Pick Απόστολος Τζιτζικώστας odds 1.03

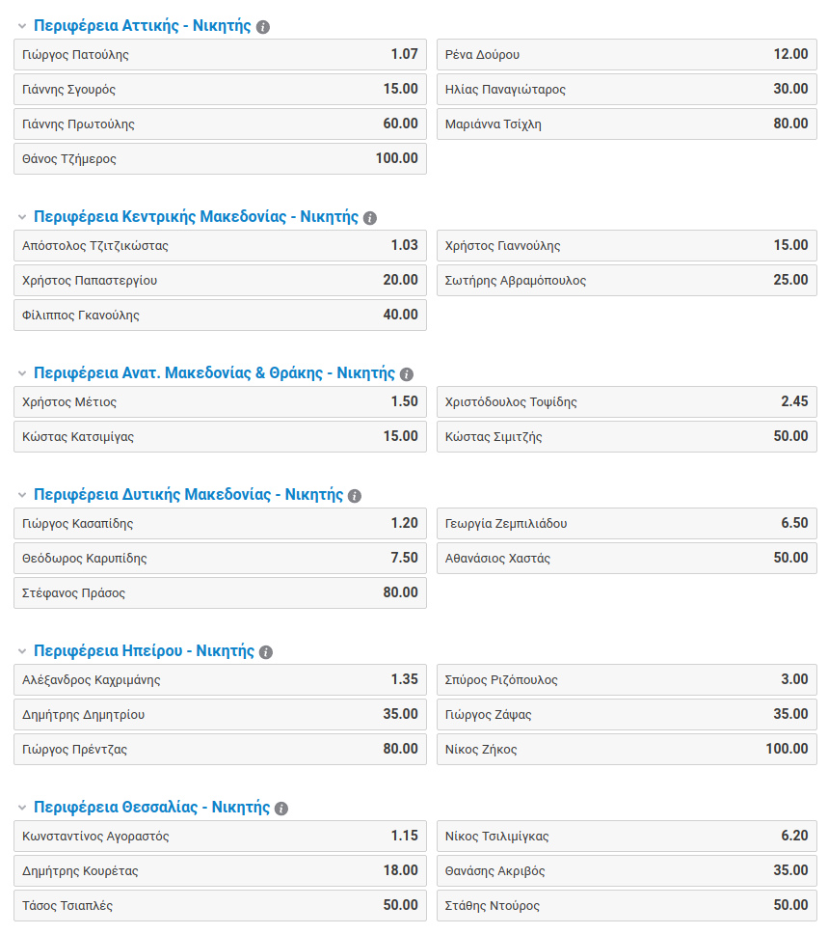pos(220,246)
